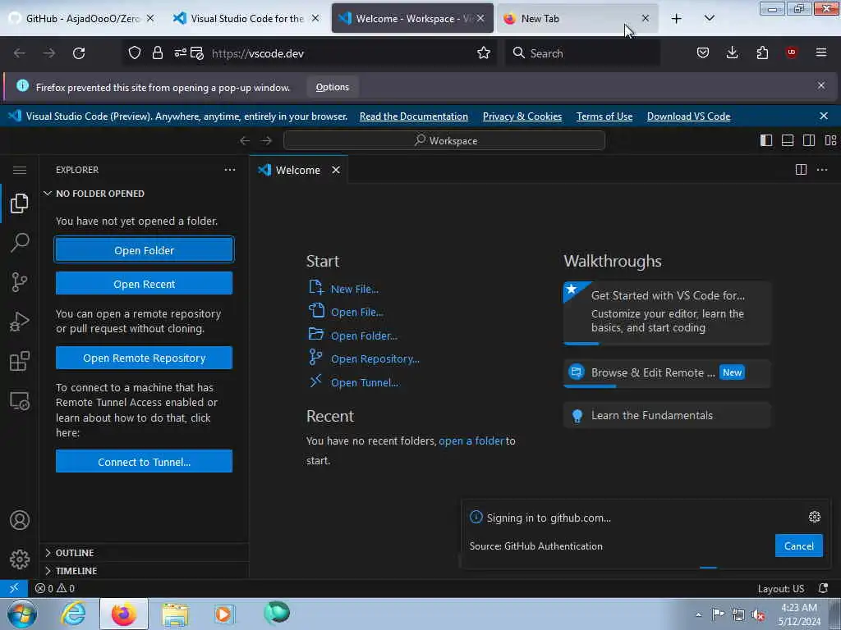This screenshot has height=630, width=841.
Task: Select the Welcome editor tab
Action: pyautogui.click(x=298, y=170)
